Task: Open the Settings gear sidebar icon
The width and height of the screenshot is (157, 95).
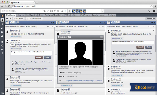Action: point(2,46)
